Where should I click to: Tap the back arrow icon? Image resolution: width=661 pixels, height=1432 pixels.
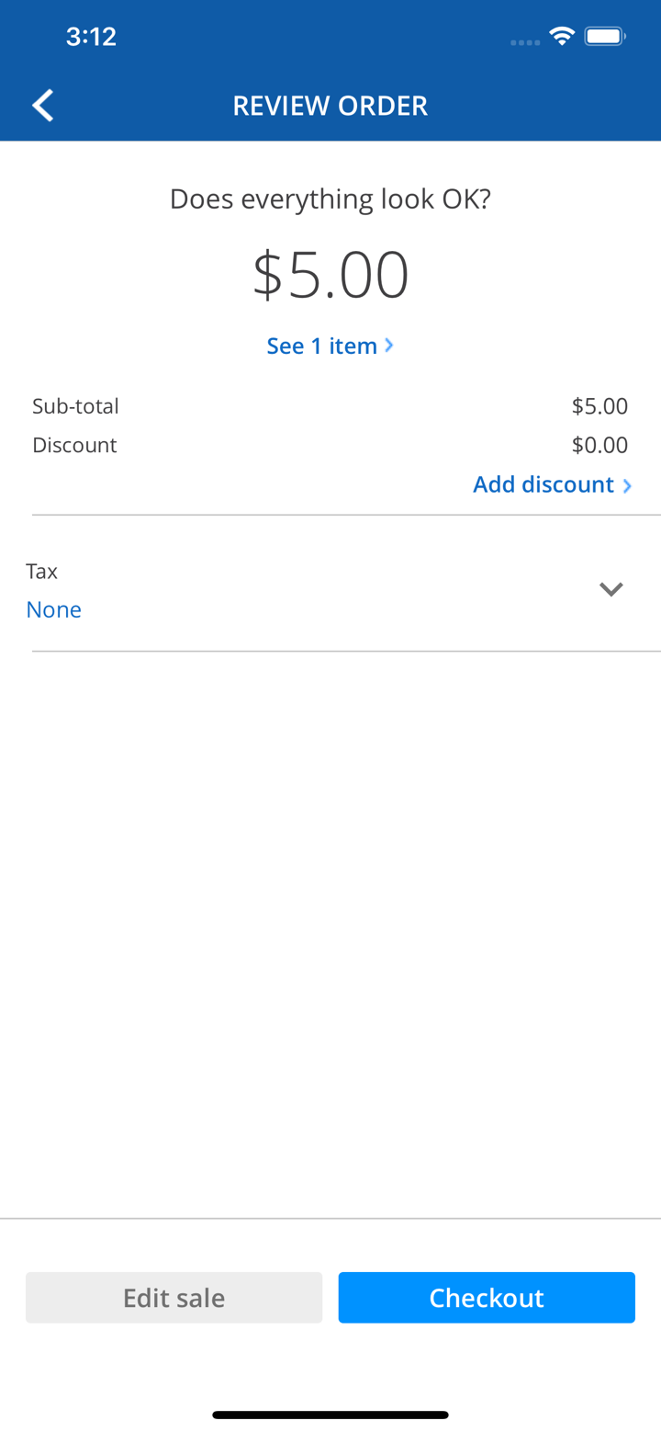coord(43,106)
